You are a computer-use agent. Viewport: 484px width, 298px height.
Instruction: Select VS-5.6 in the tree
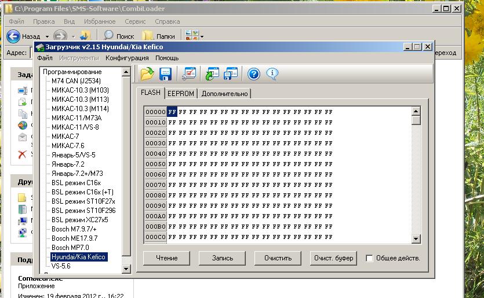(61, 266)
